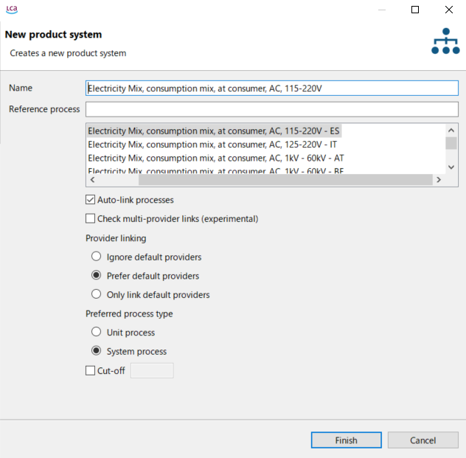Select Only link default providers

click(x=96, y=294)
